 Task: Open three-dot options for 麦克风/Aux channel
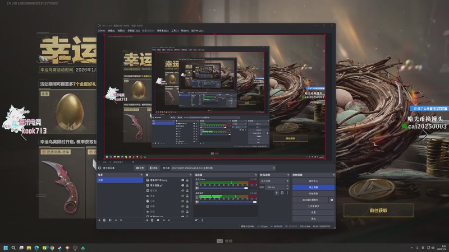[197, 184]
